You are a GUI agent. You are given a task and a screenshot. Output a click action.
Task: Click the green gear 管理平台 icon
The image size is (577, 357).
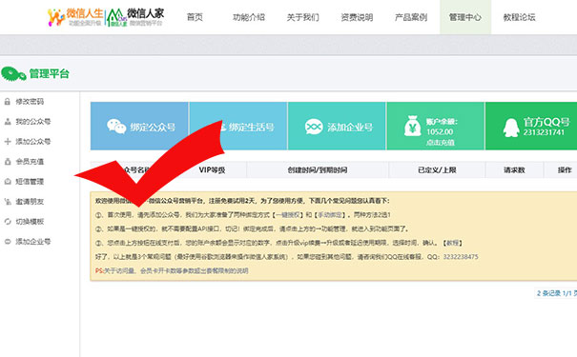[x=13, y=74]
